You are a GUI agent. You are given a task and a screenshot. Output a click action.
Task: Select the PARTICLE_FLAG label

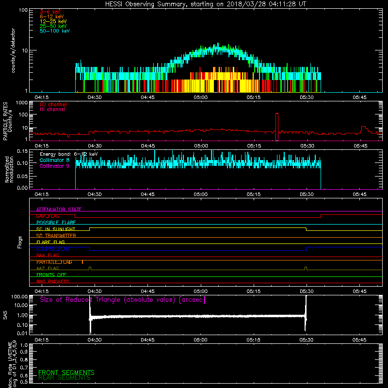[x=54, y=262]
